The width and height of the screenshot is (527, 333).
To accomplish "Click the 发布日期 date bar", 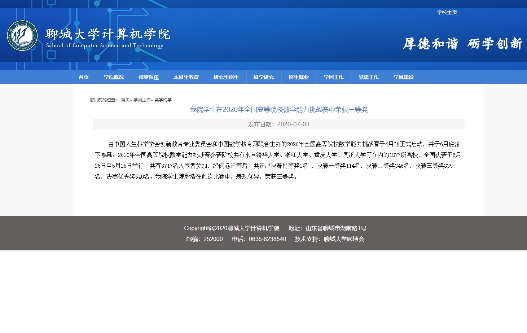I will click(278, 124).
